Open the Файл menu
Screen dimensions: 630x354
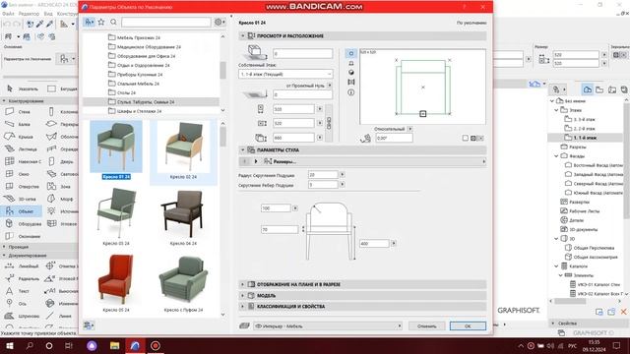click(8, 14)
